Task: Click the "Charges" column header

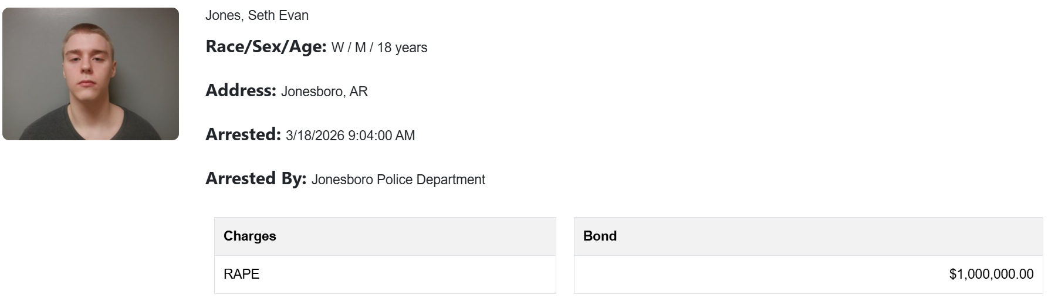Action: click(249, 236)
